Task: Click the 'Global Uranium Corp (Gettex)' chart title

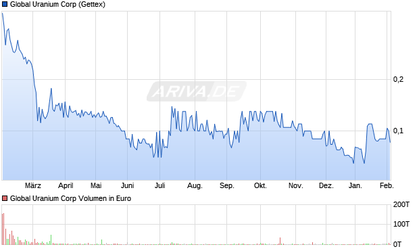Action: pos(57,4)
